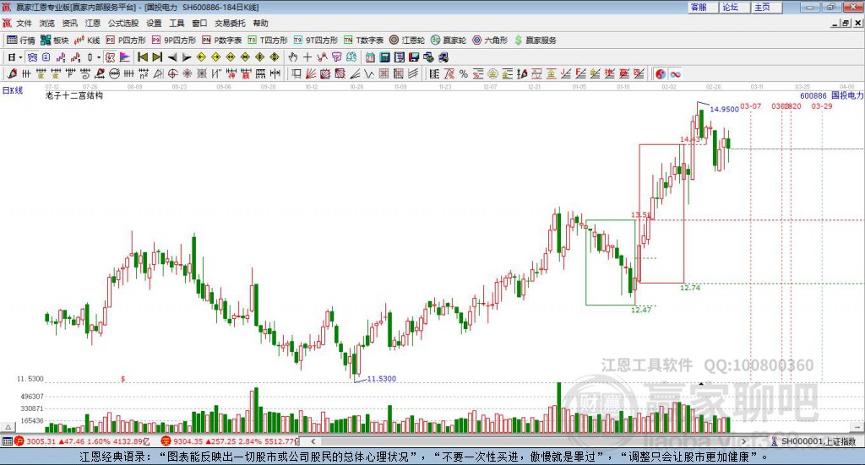Open the 窗口 menu
Viewport: 865px width, 465px height.
pos(199,23)
